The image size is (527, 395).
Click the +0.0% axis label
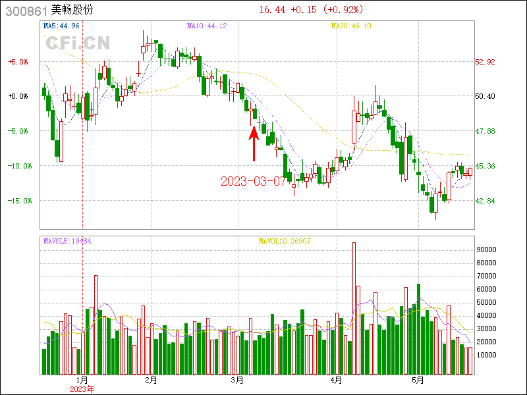[18, 96]
